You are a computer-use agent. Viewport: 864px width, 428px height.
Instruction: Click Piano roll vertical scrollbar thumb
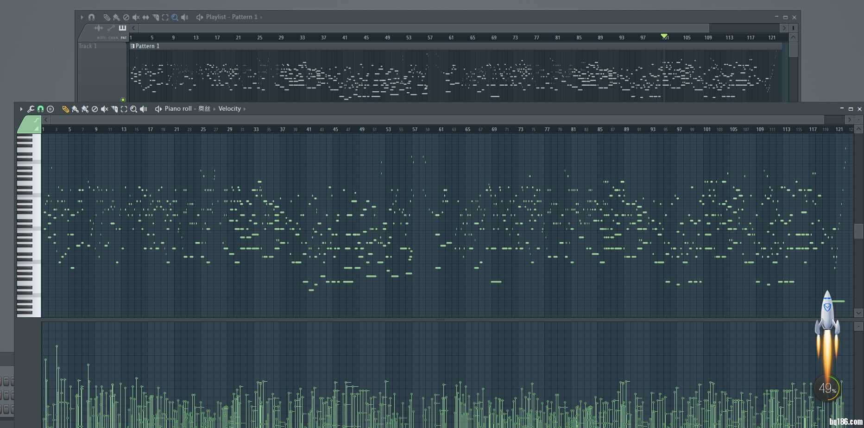pyautogui.click(x=858, y=231)
